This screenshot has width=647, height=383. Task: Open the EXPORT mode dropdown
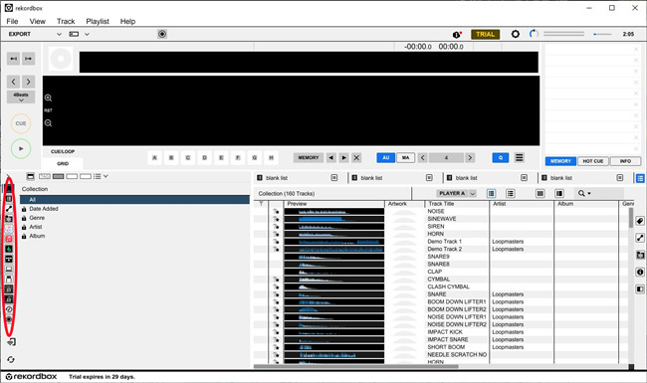(59, 34)
